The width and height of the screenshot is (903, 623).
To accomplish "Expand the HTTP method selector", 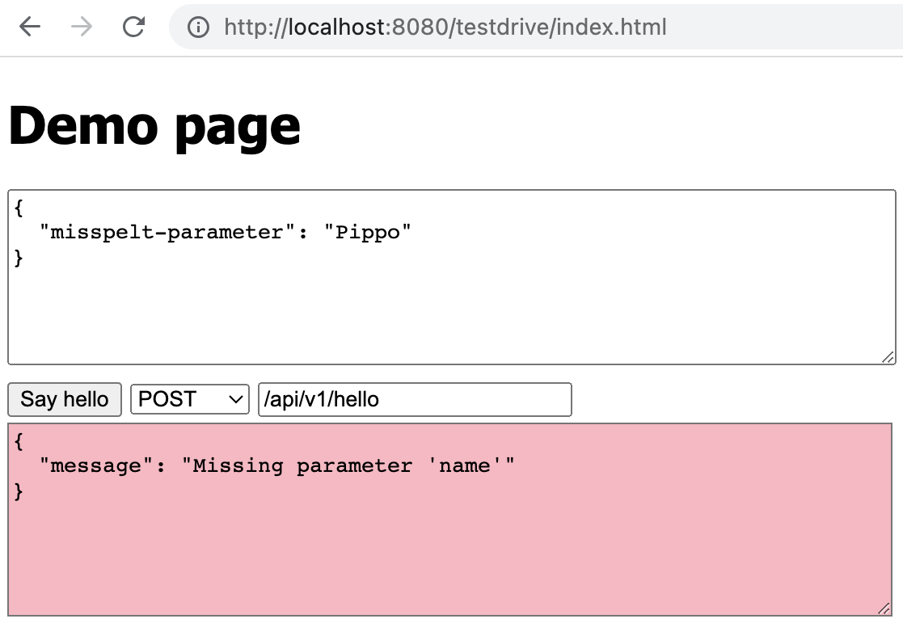I will [x=189, y=399].
